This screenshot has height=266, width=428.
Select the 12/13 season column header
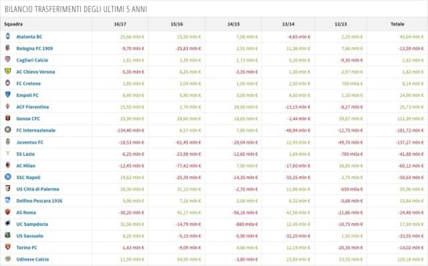click(x=340, y=25)
